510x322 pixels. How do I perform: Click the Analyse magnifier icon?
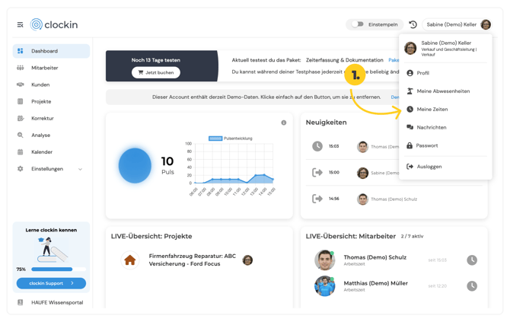coord(20,135)
